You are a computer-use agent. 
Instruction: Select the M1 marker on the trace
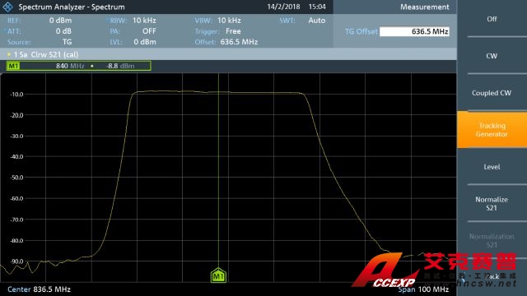[x=218, y=275]
